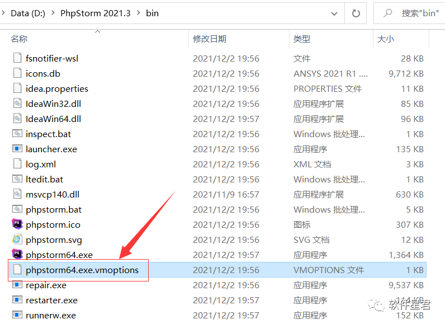Click the idea.properties file icon

coord(17,88)
